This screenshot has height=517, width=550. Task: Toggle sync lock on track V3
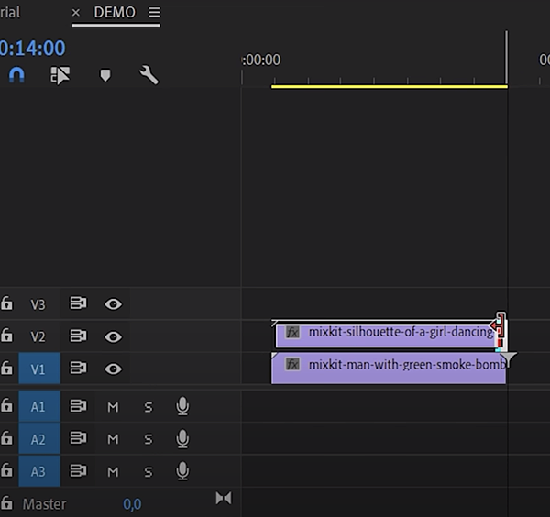79,304
